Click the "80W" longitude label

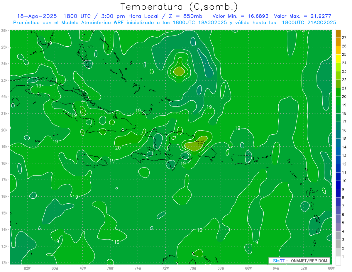(55, 268)
